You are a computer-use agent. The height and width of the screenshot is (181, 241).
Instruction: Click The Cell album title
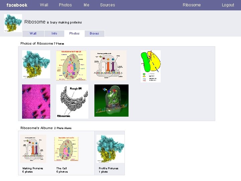(x=62, y=168)
